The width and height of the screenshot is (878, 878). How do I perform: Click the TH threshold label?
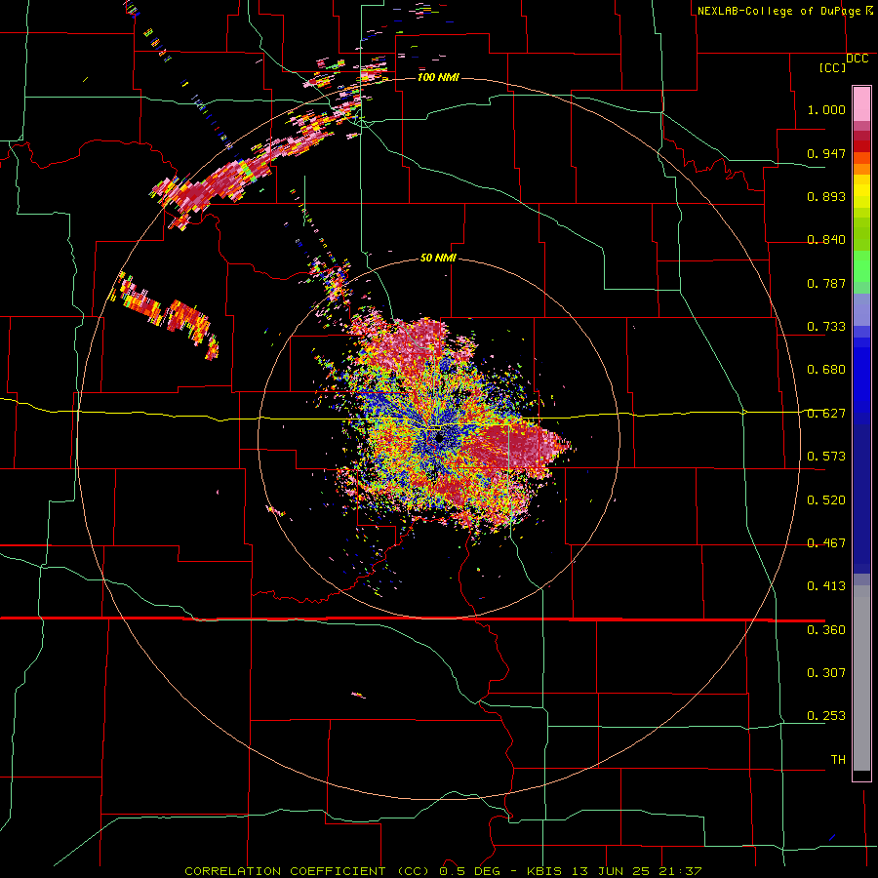tap(838, 760)
